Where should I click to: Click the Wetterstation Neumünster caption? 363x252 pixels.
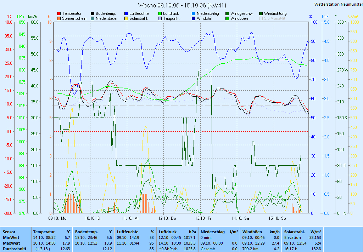pos(339,4)
